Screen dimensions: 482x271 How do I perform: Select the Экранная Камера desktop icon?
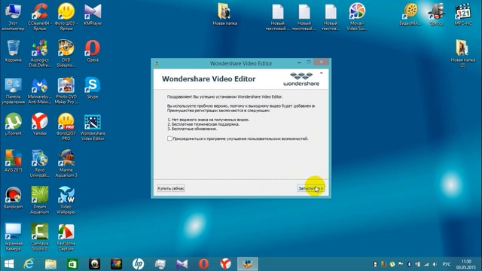point(14,237)
